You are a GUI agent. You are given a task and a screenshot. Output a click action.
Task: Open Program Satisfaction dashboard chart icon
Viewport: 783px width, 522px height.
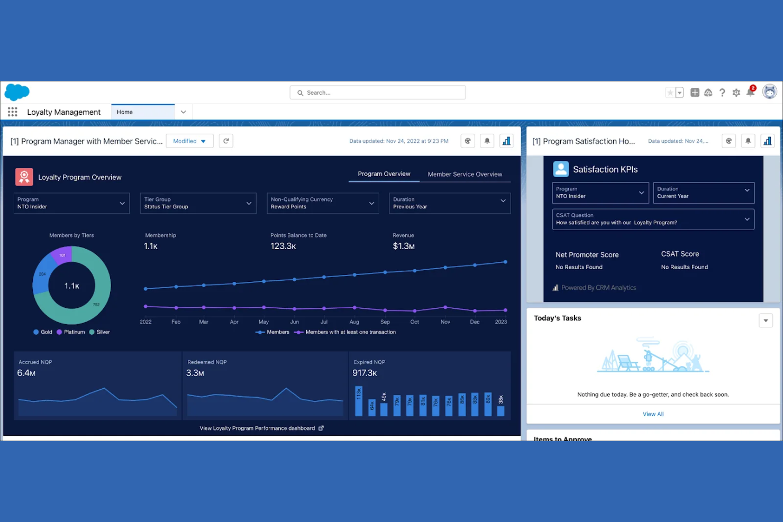[x=768, y=141]
